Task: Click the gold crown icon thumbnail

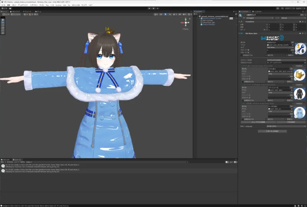Action: click(x=300, y=75)
